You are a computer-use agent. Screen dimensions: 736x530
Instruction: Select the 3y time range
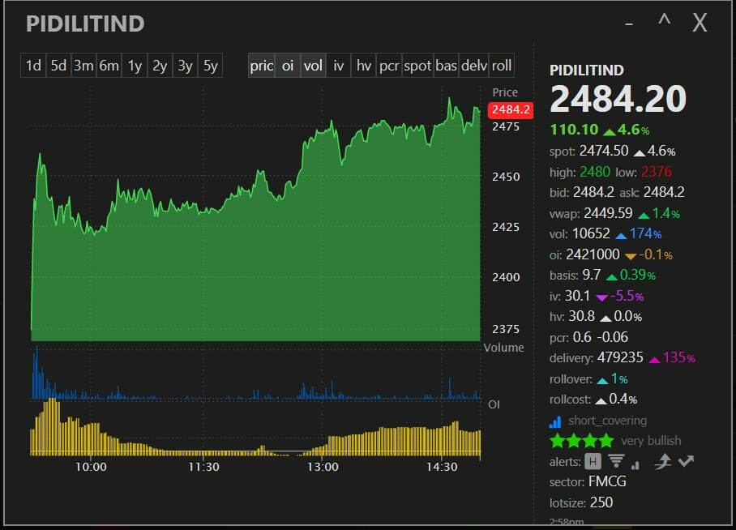[x=186, y=66]
